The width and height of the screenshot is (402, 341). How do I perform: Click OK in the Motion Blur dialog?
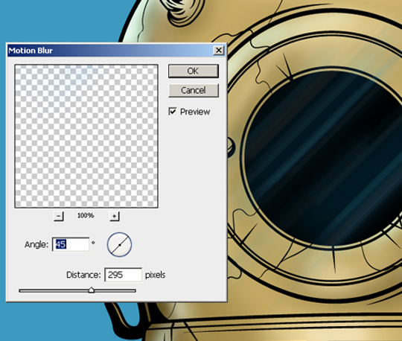194,71
